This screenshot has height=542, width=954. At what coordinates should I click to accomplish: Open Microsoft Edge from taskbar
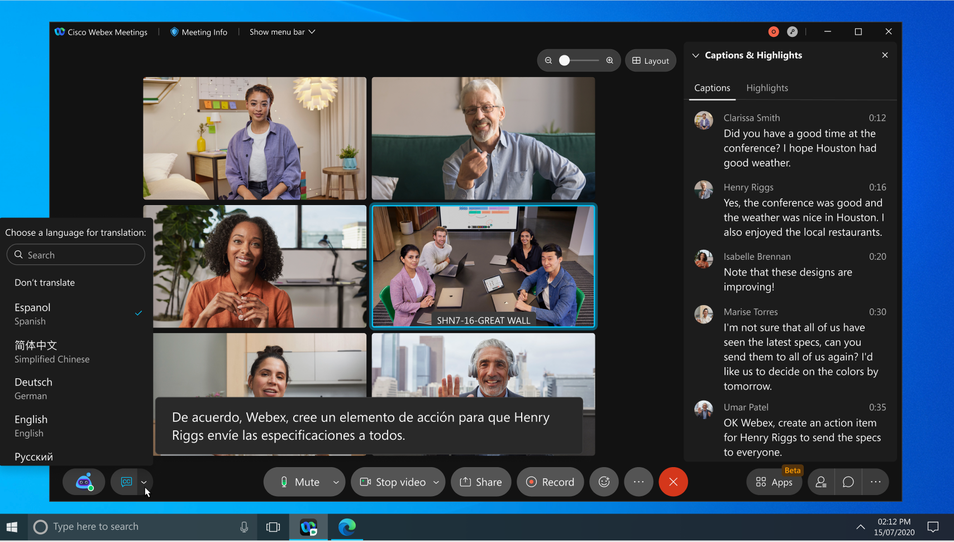pyautogui.click(x=347, y=527)
